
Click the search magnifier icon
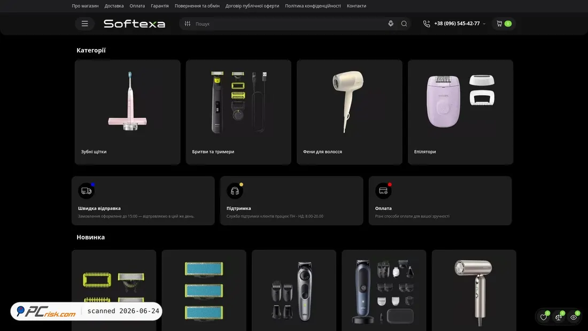404,24
